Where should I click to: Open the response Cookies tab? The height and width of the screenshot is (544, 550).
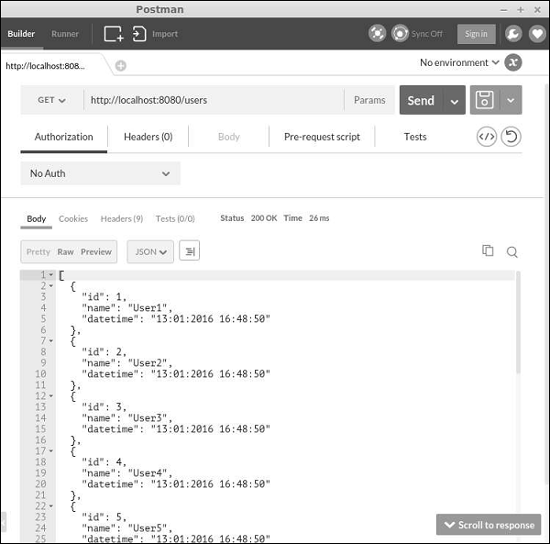tap(73, 218)
